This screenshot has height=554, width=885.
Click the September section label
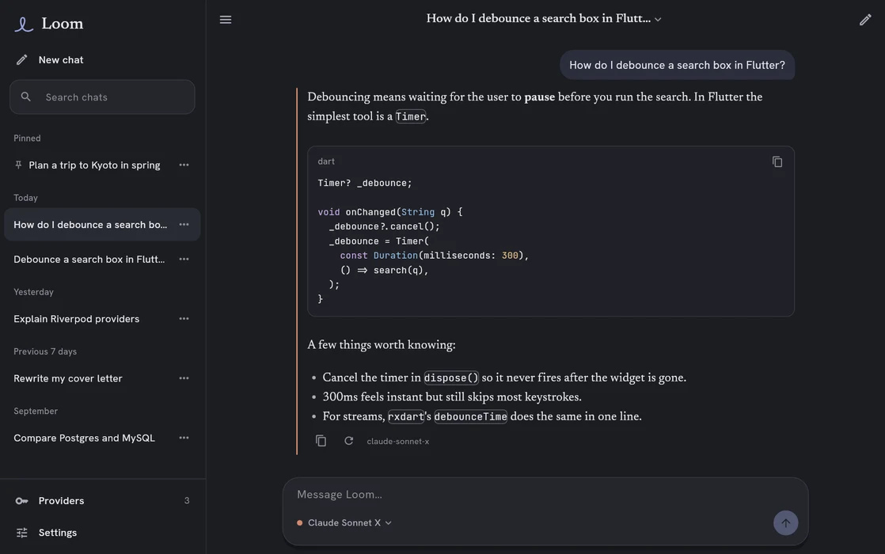coord(36,412)
